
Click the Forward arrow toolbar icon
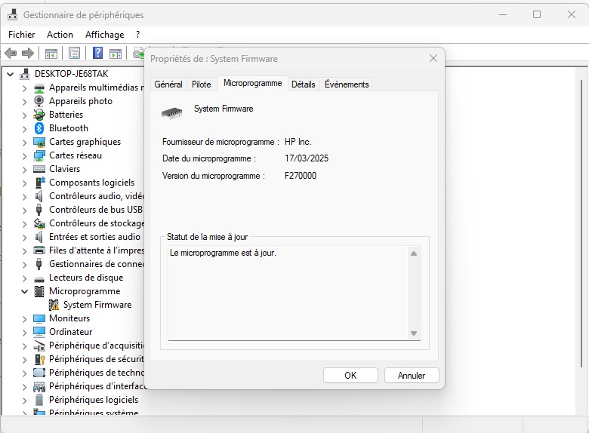click(28, 54)
